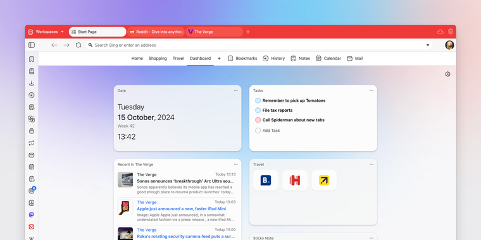Screen dimensions: 481x240
Task: Open Apple iPad Mini article link
Action: [182, 209]
